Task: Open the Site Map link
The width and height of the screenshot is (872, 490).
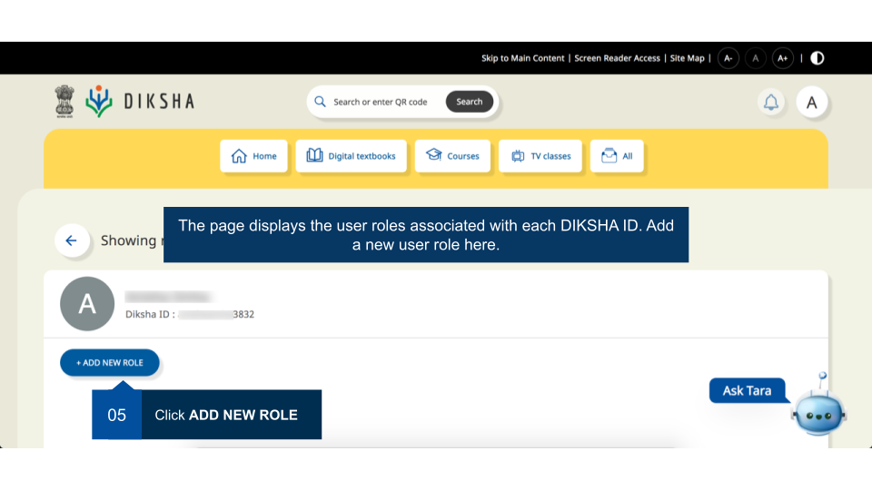Action: coord(687,58)
